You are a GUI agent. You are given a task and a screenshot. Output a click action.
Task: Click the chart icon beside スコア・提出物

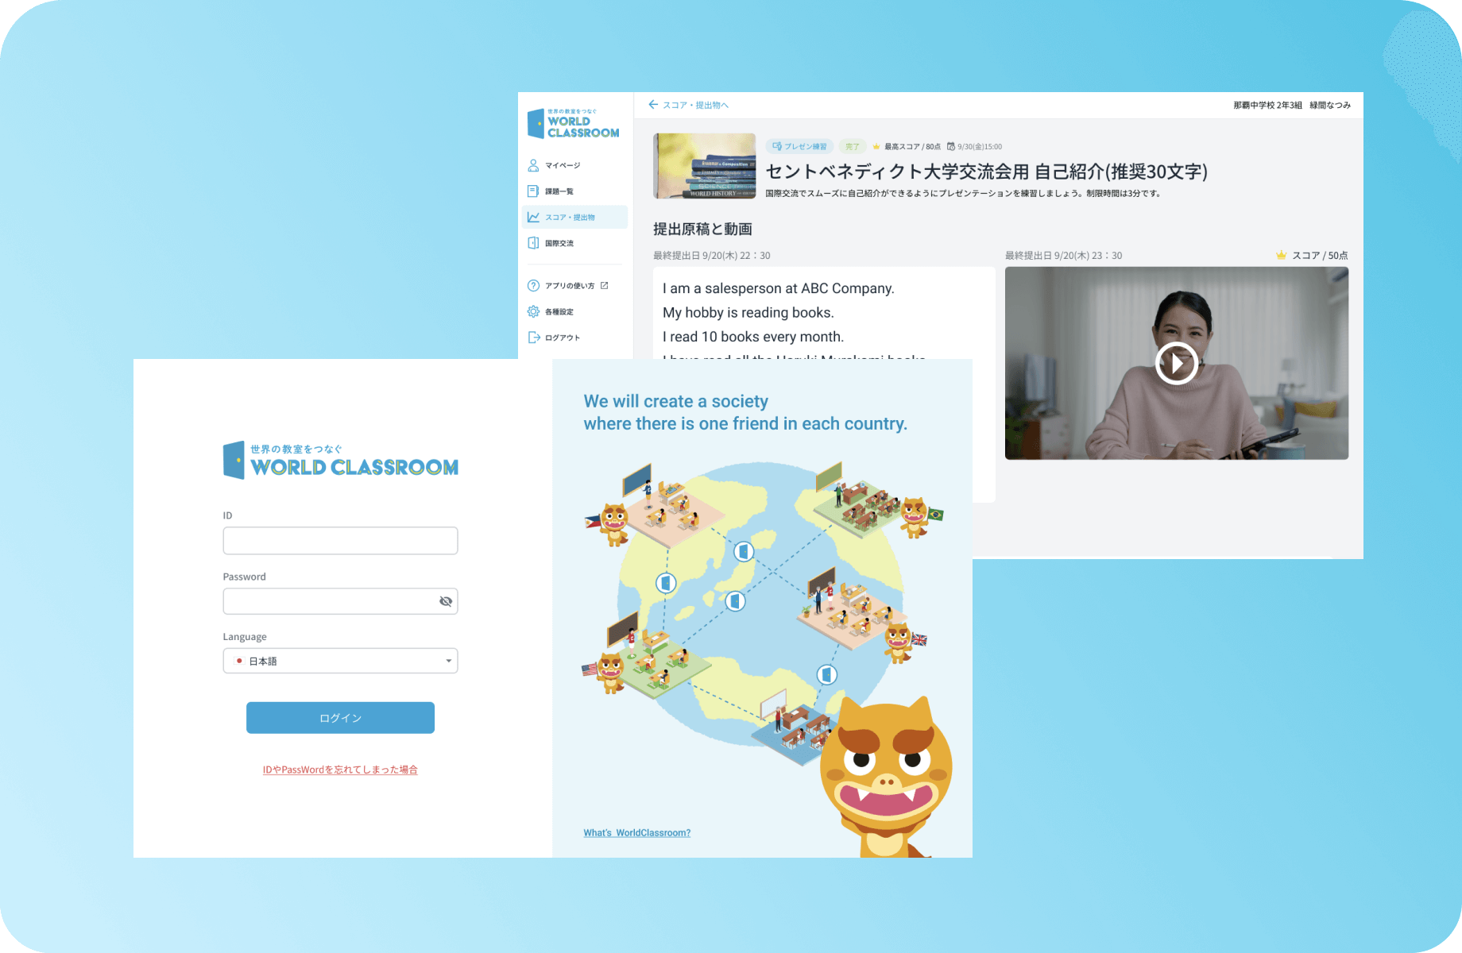pos(533,218)
